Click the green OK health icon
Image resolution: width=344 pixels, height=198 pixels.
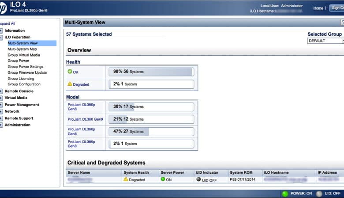(x=70, y=72)
